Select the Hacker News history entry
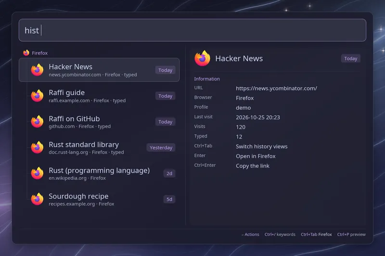 [99, 70]
